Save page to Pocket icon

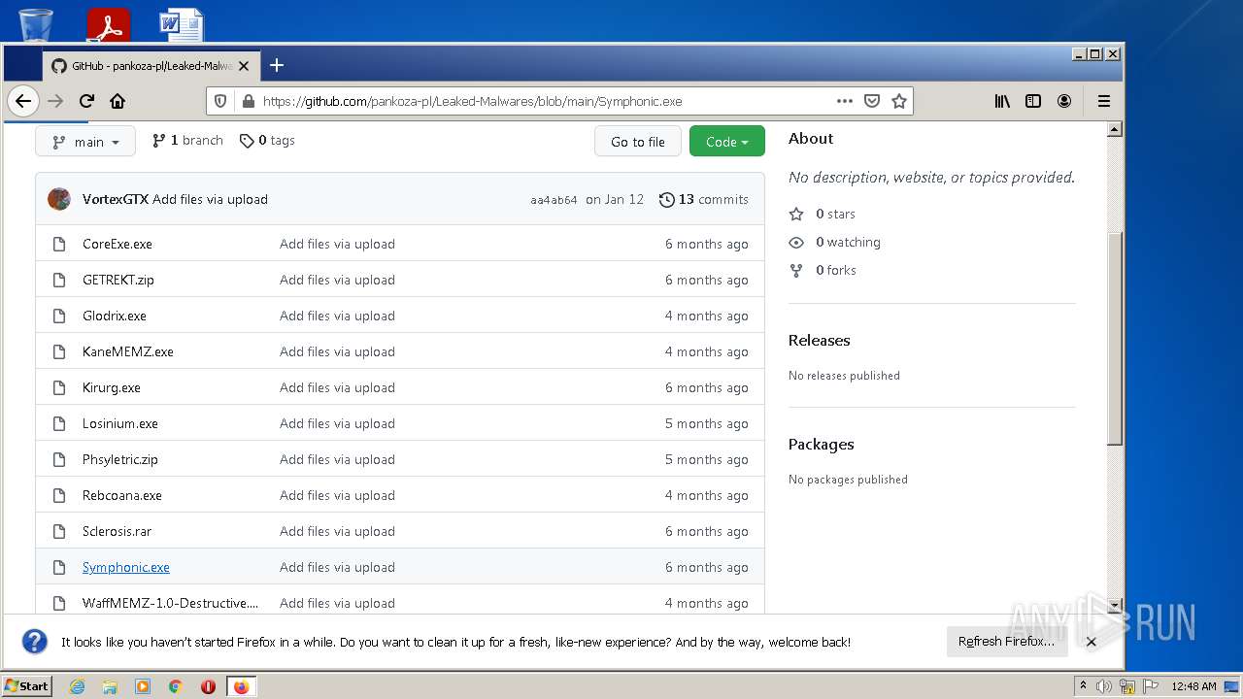point(872,101)
